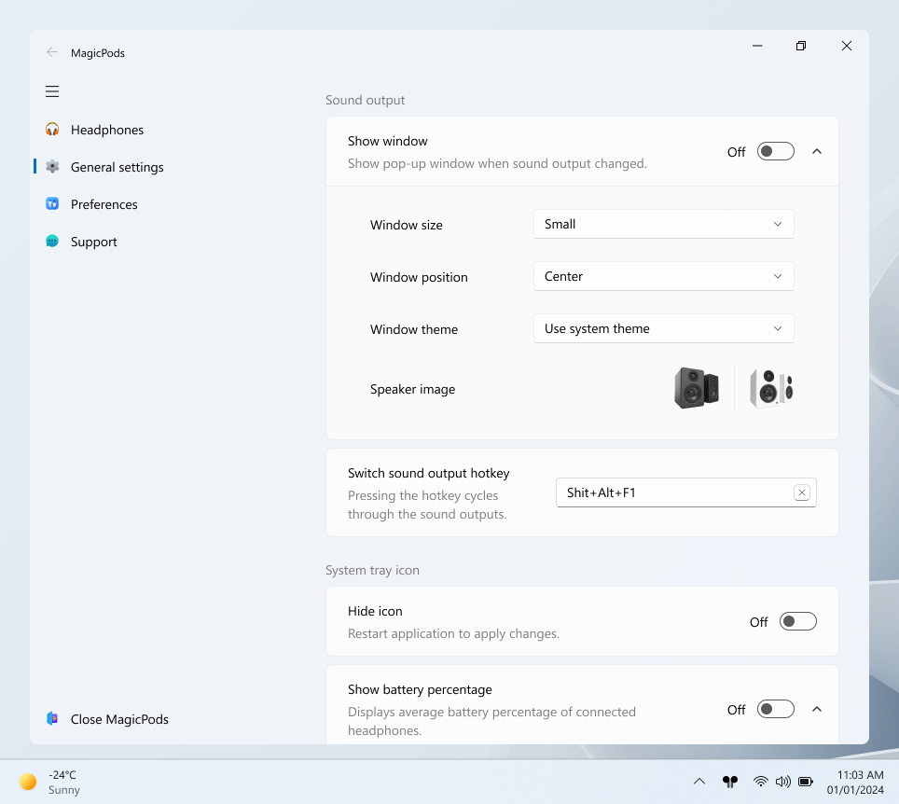The width and height of the screenshot is (899, 804).
Task: Collapse the Show window section chevron
Action: pyautogui.click(x=817, y=151)
